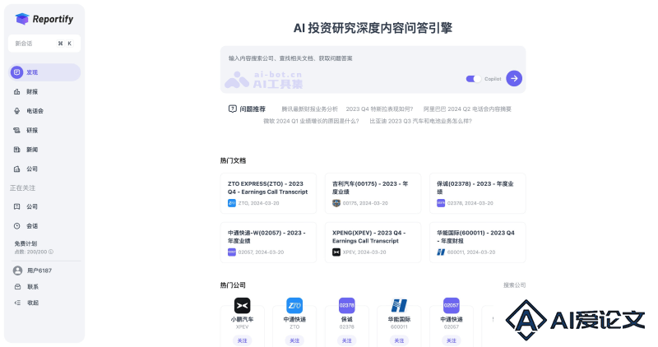
Task: Click the purple 发现 circle icon
Action: coord(16,72)
